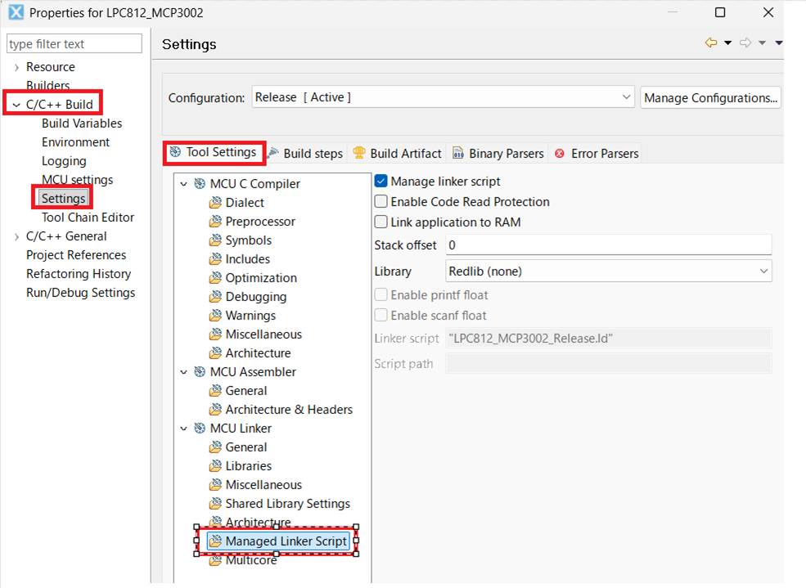Open the Configuration dropdown

pyautogui.click(x=626, y=97)
